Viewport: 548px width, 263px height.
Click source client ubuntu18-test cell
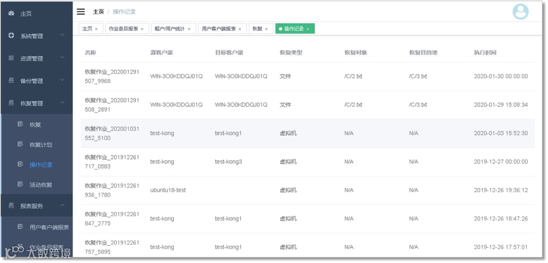click(x=168, y=190)
